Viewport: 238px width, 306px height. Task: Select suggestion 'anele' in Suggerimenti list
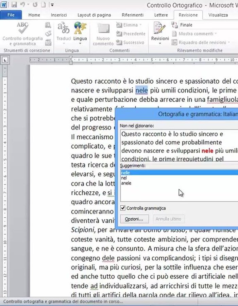click(x=179, y=183)
